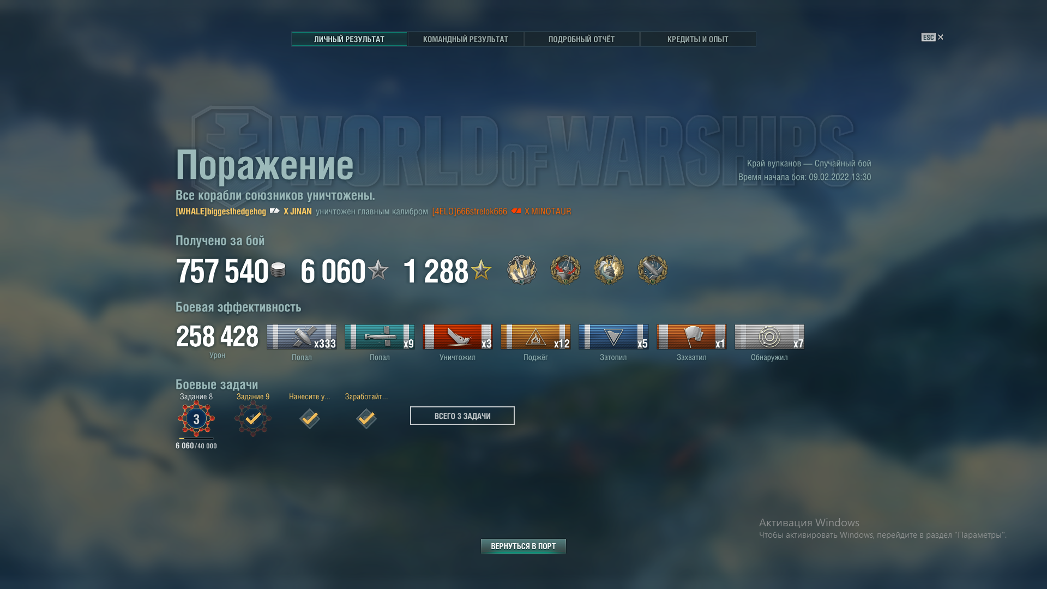
Task: Select the spotted ships ribbon x7
Action: click(x=769, y=336)
